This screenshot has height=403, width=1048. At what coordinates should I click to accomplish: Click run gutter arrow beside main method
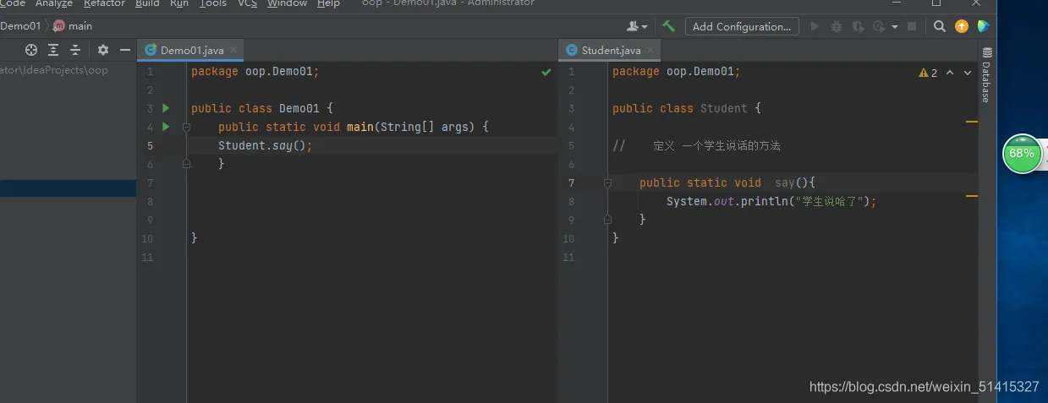click(x=166, y=127)
